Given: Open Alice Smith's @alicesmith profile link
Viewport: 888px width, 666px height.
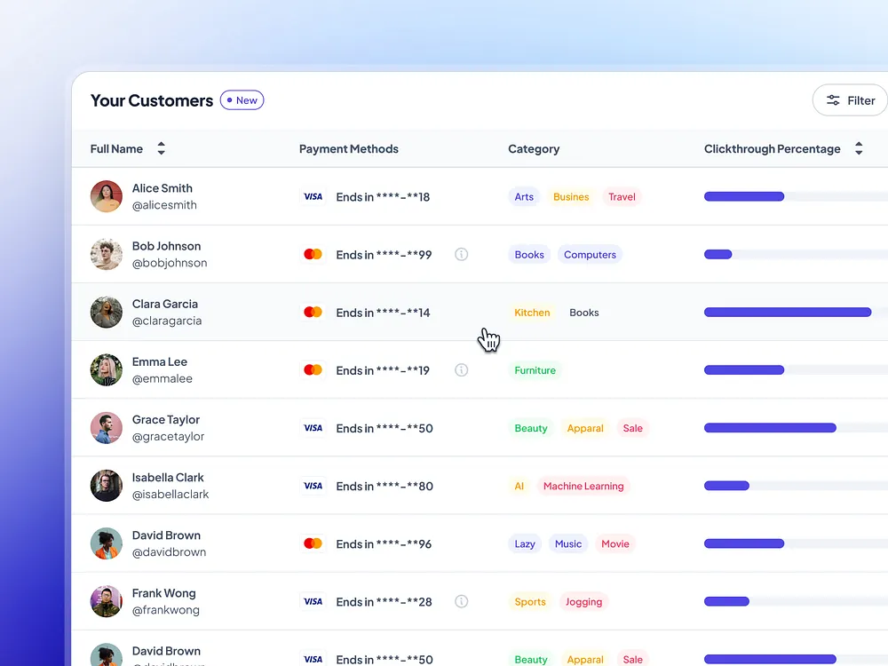Looking at the screenshot, I should coord(164,204).
